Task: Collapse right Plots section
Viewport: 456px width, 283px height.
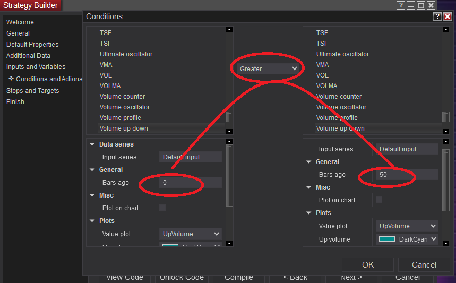Action: 309,213
